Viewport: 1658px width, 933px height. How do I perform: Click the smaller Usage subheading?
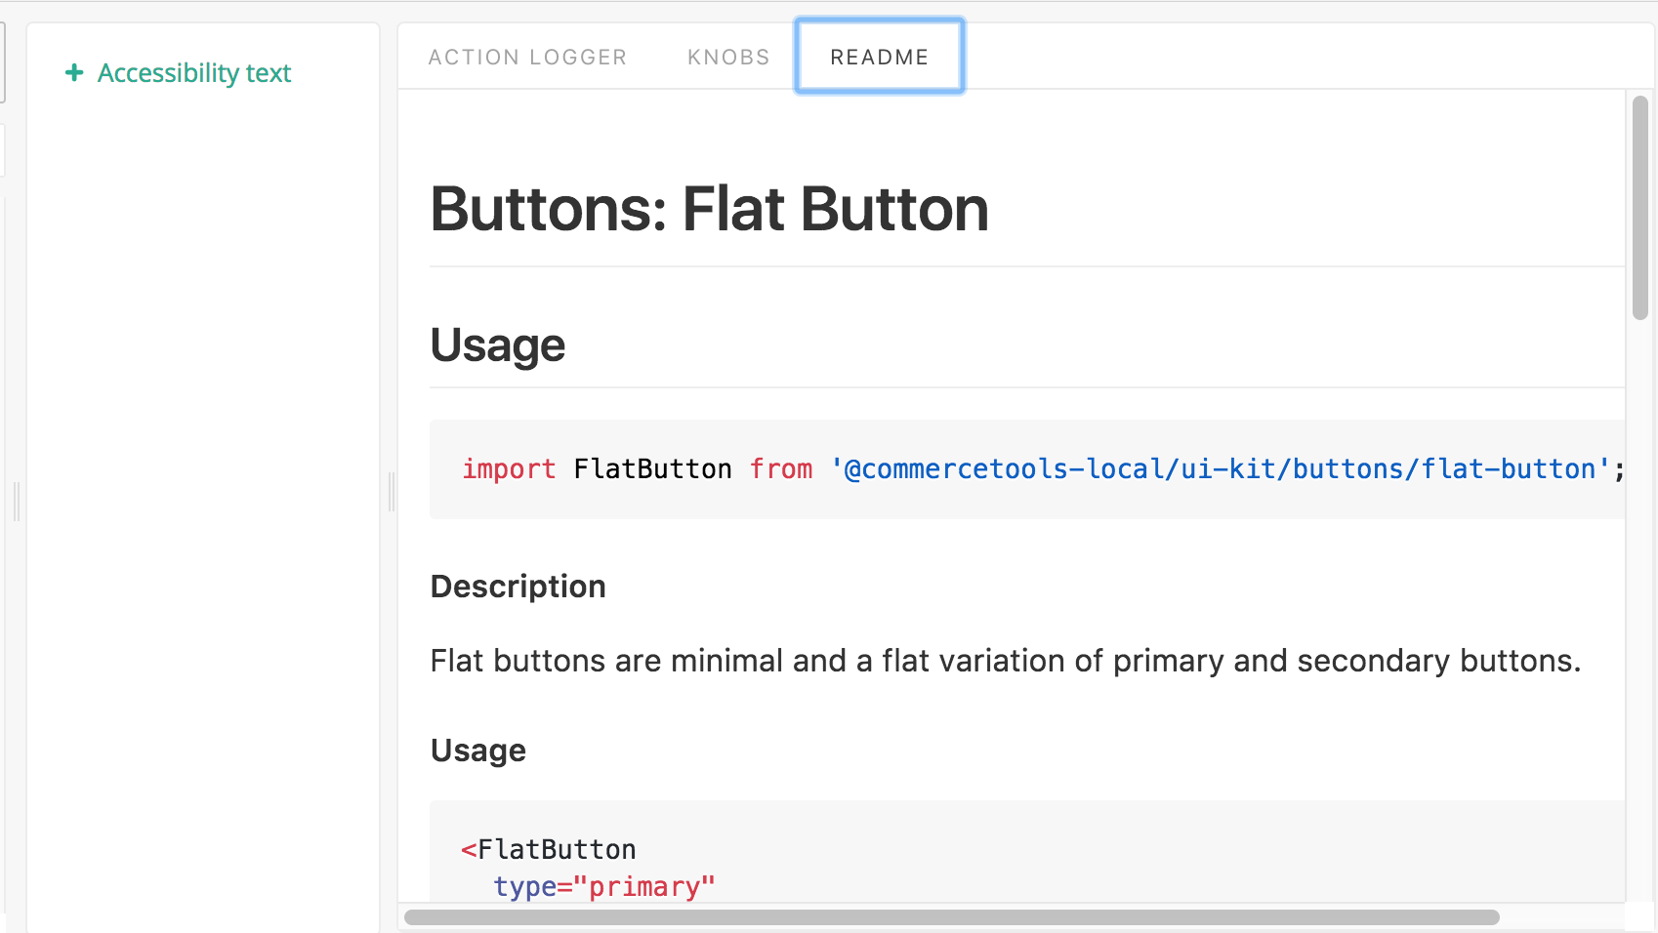(478, 750)
